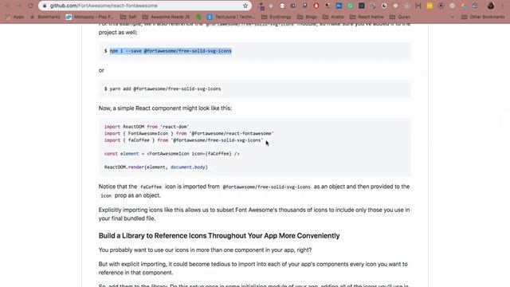Open the profile avatar in Chrome toolbar
This screenshot has height=287, width=510.
(x=491, y=6)
